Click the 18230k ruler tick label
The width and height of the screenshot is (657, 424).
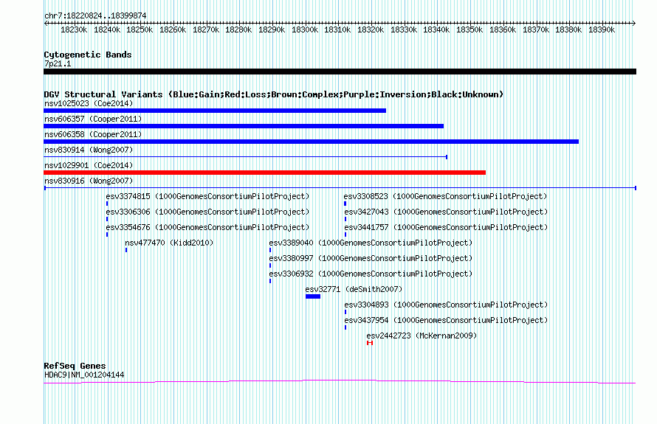74,29
